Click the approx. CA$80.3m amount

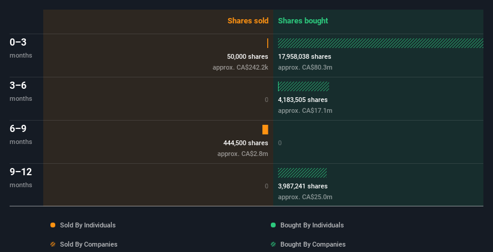click(x=305, y=67)
